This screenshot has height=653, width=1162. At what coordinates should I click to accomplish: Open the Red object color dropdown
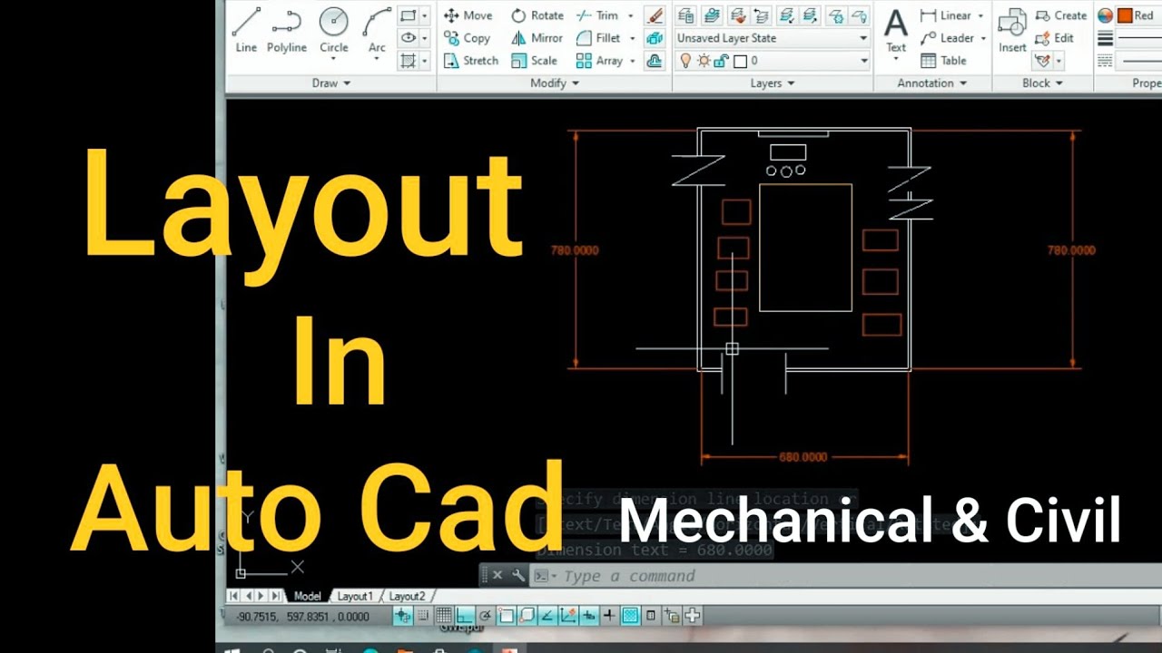[x=1138, y=15]
